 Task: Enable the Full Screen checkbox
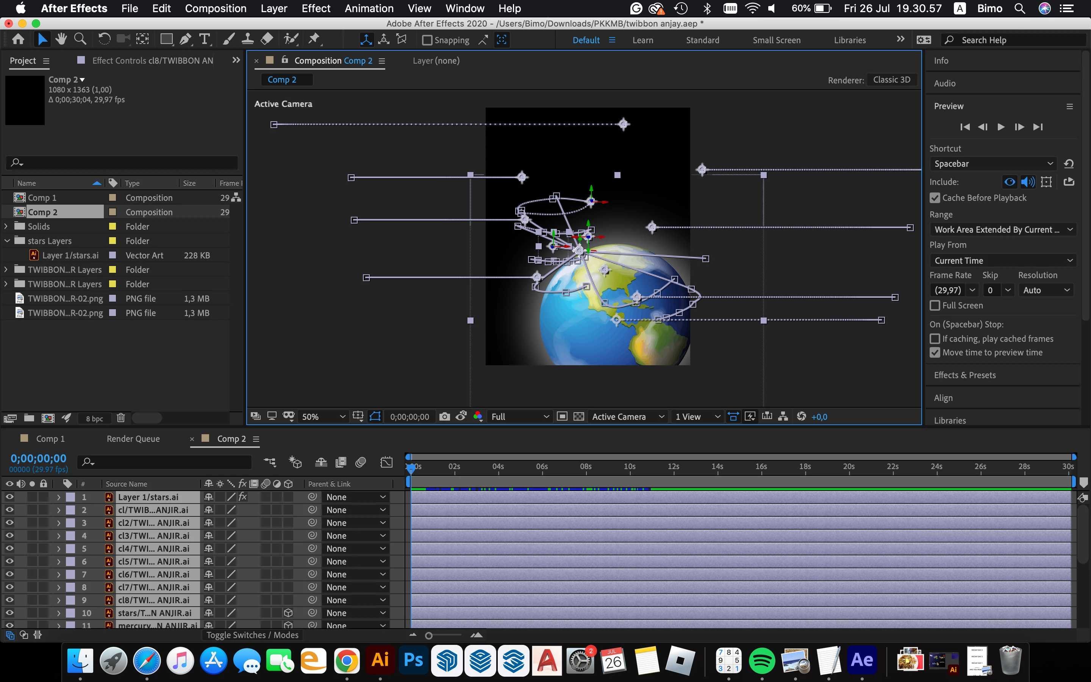[x=935, y=305]
